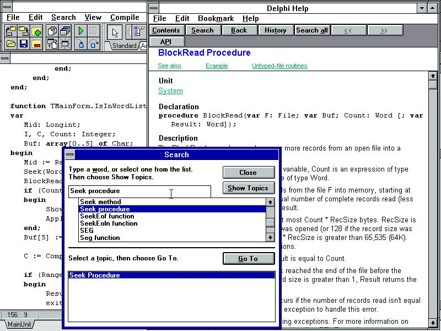Open the Delphi main window system menu box

pyautogui.click(x=7, y=7)
